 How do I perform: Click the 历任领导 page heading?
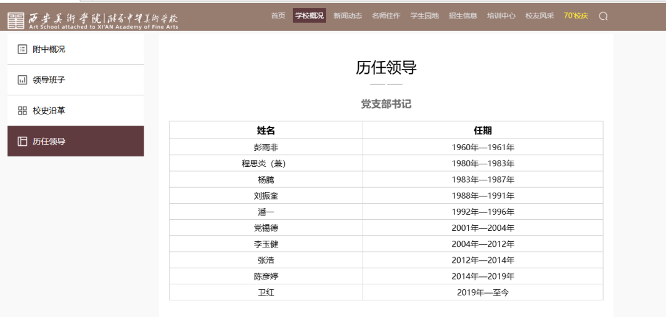[x=386, y=68]
